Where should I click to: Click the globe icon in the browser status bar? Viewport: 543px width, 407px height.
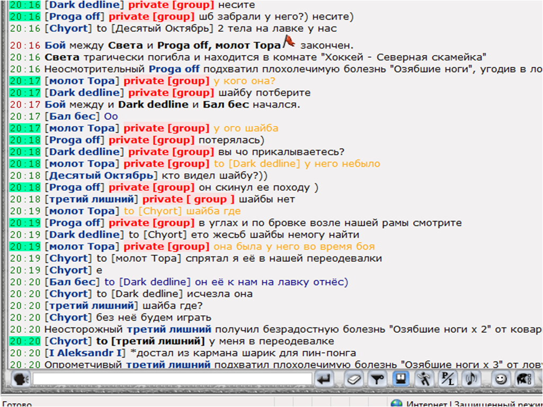click(396, 403)
